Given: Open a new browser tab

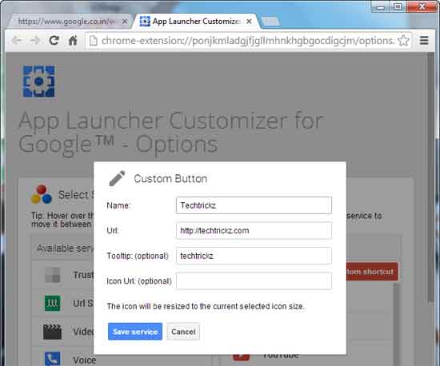Looking at the screenshot, I should (x=271, y=22).
